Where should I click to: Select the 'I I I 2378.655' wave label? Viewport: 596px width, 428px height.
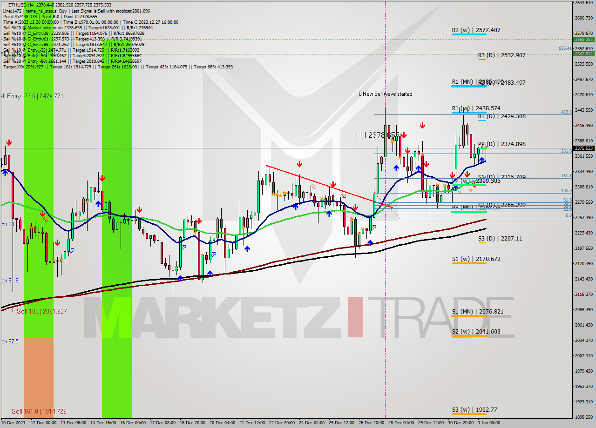pyautogui.click(x=378, y=135)
